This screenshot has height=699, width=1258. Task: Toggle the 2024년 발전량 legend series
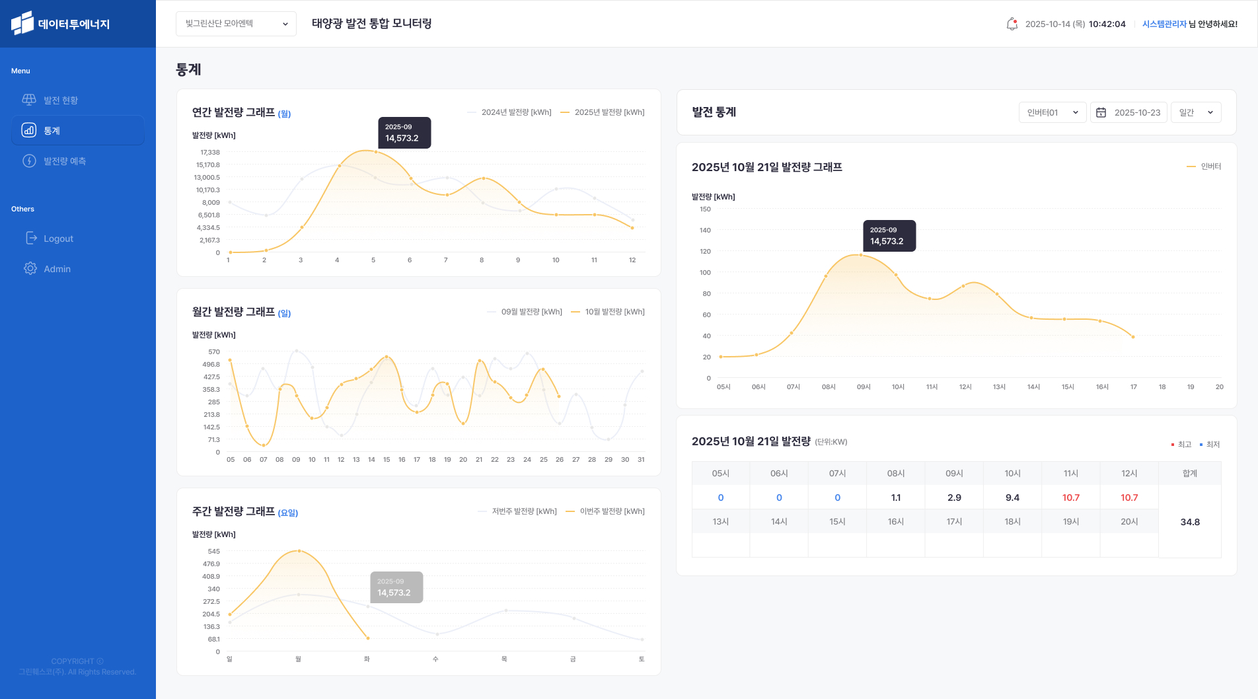pyautogui.click(x=509, y=112)
